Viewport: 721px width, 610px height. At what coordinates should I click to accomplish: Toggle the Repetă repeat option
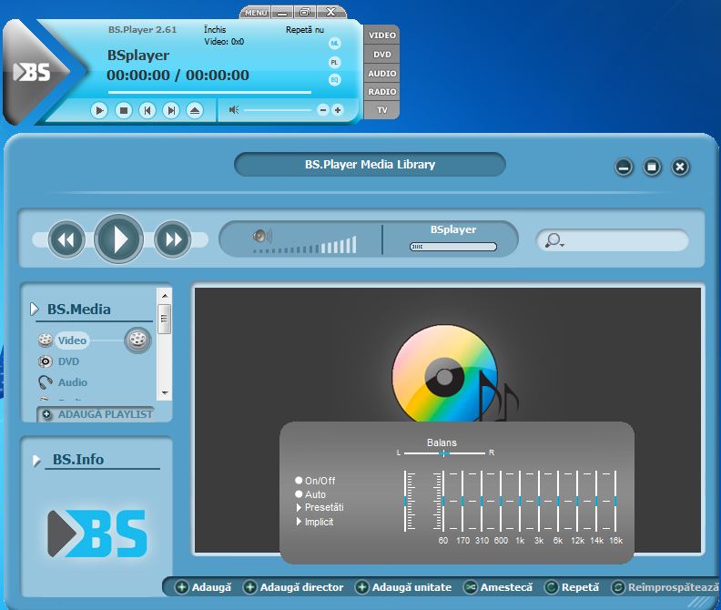pyautogui.click(x=572, y=587)
